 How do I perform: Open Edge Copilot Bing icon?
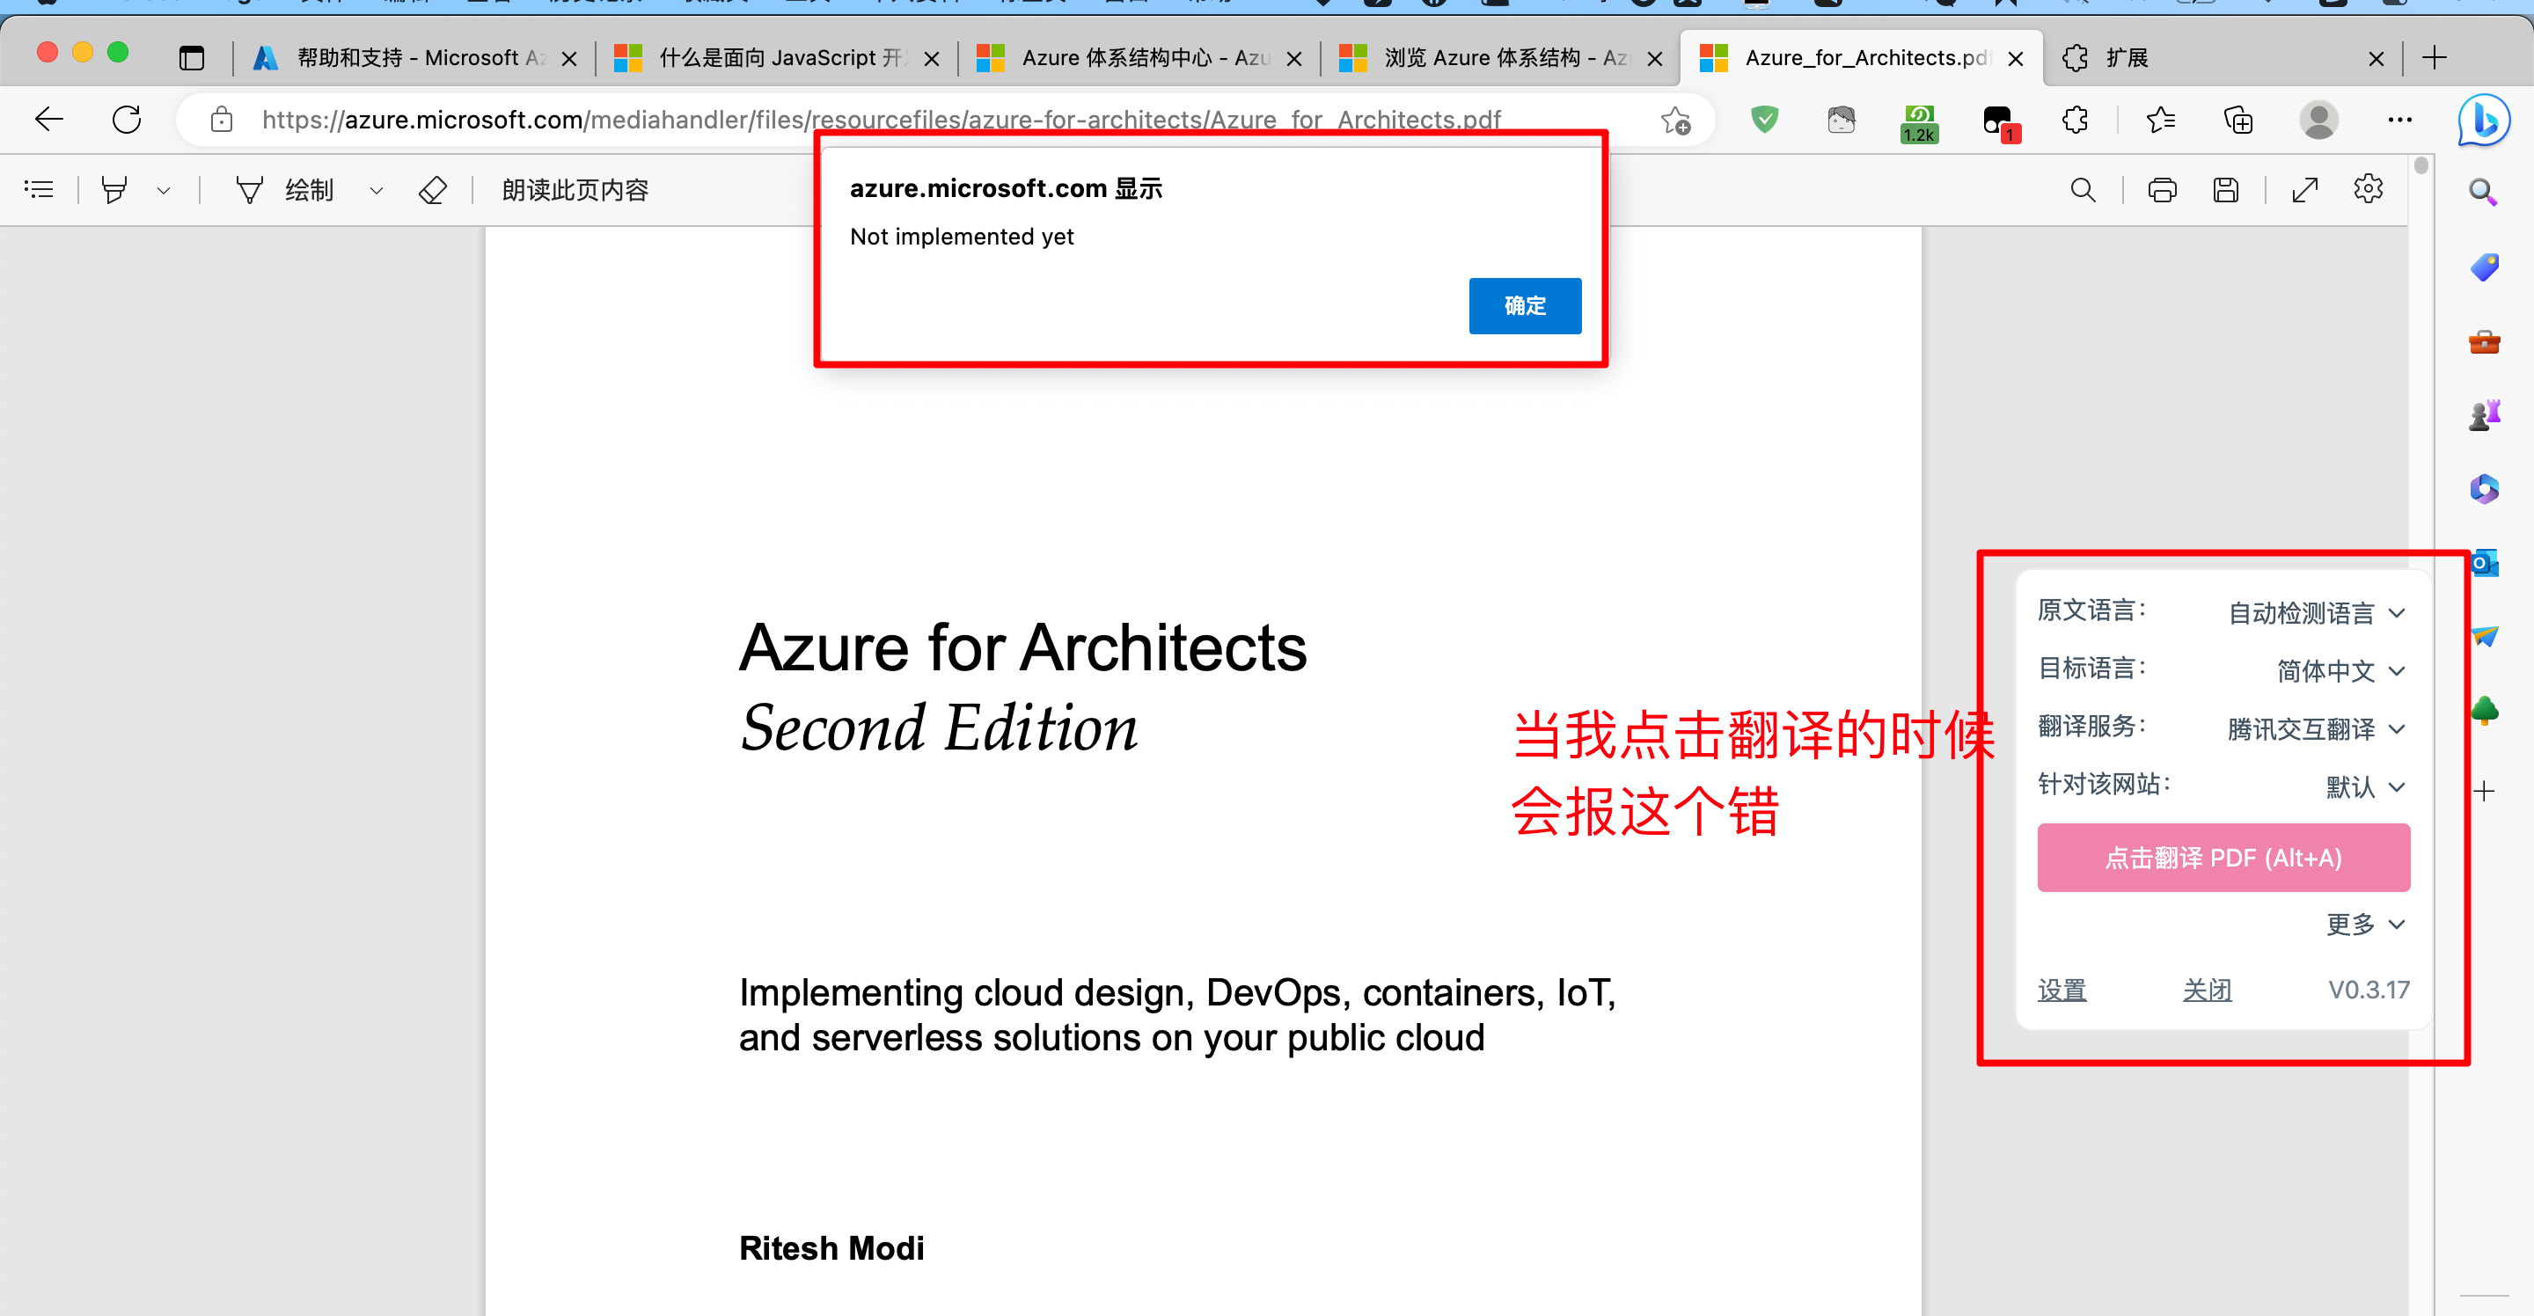pos(2483,120)
